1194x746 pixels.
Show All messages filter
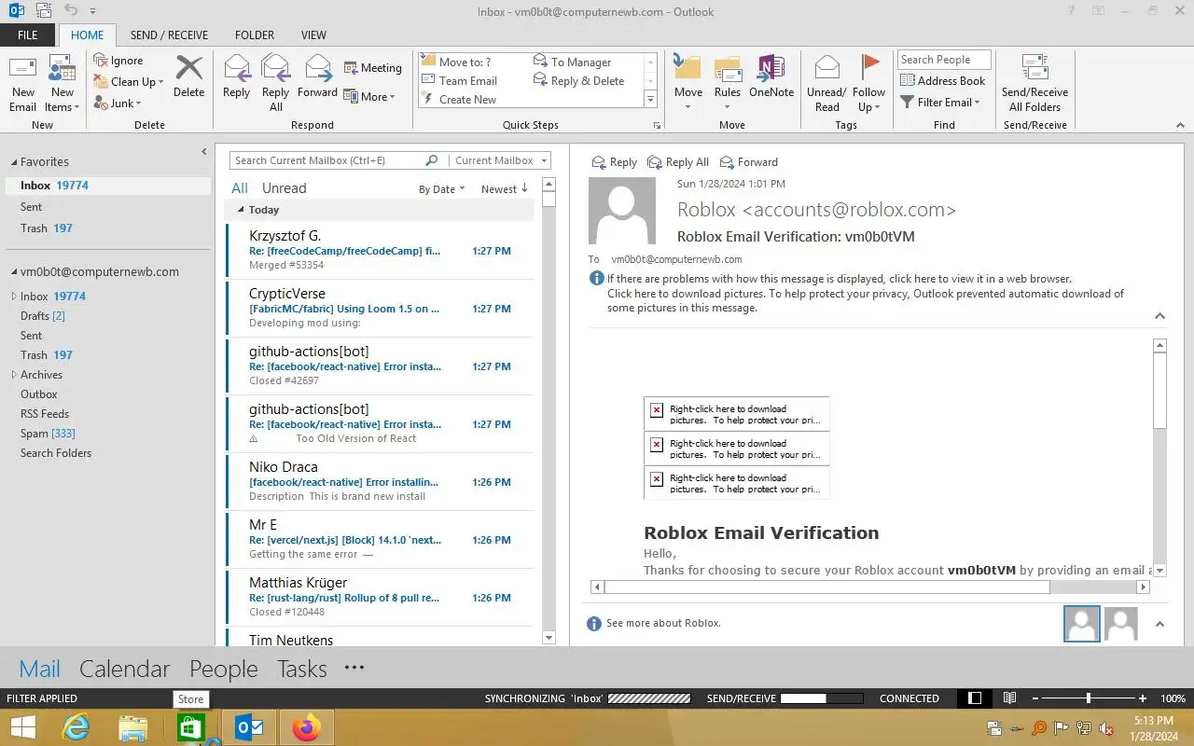(240, 188)
